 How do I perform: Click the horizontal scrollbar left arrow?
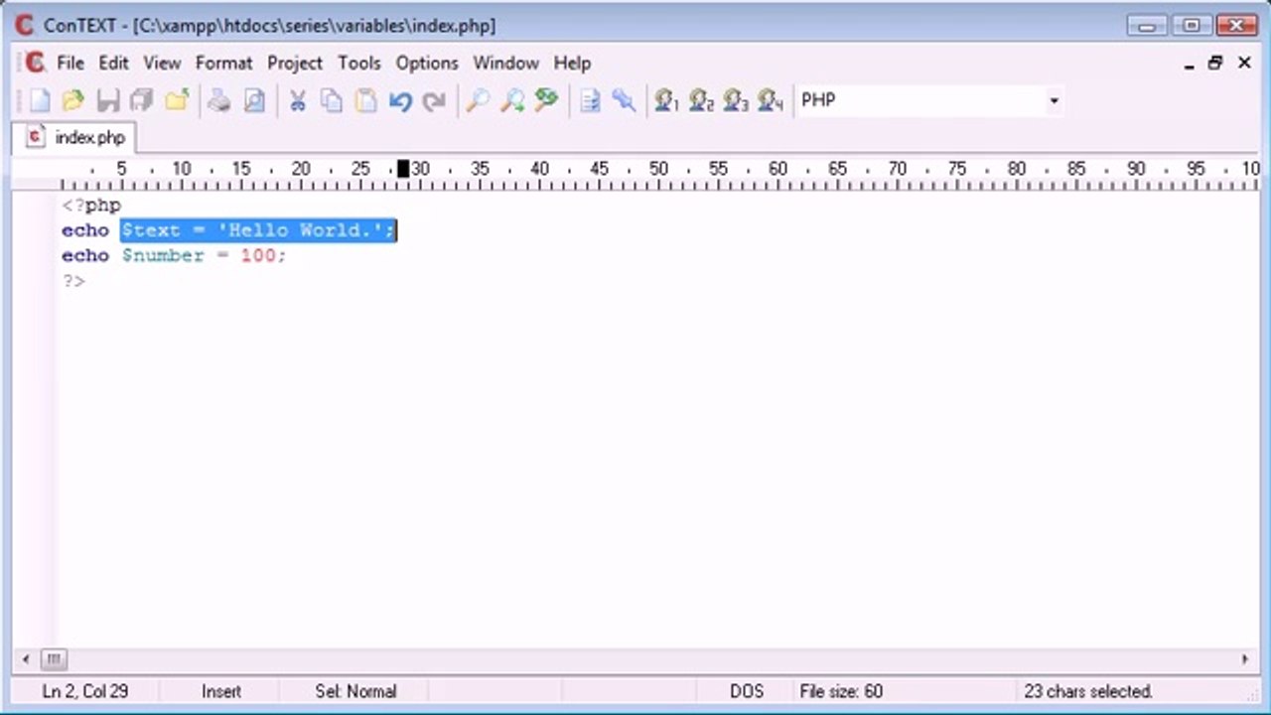click(x=26, y=659)
